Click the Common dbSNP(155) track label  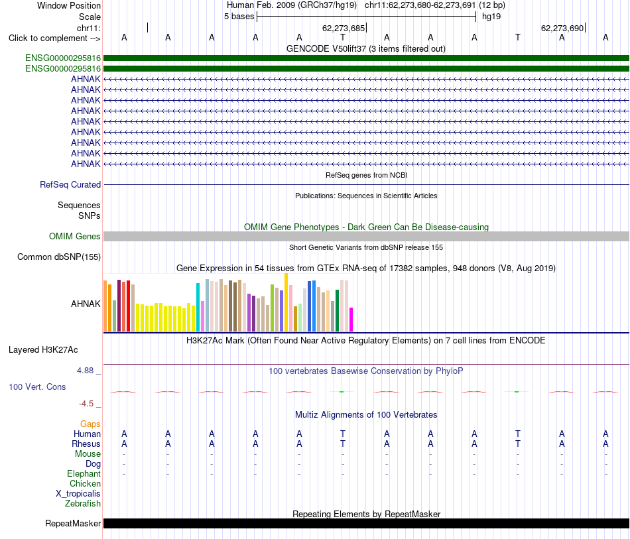click(x=58, y=257)
